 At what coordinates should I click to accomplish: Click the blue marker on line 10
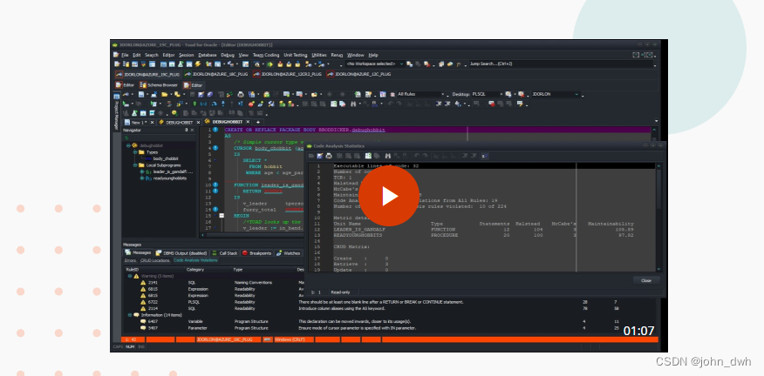point(215,185)
